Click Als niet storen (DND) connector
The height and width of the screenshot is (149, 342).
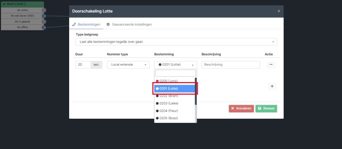(44, 16)
